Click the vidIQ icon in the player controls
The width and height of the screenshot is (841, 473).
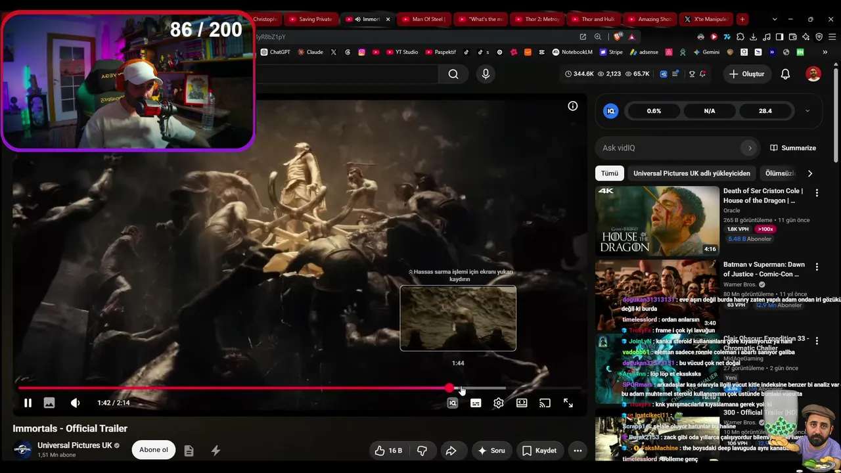[453, 403]
